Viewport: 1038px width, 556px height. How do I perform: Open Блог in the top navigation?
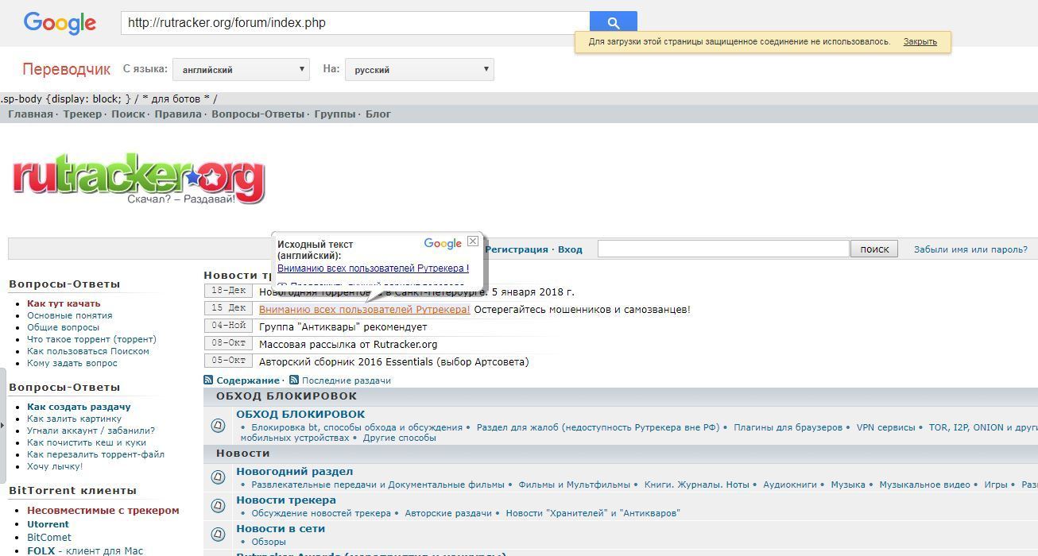(378, 114)
